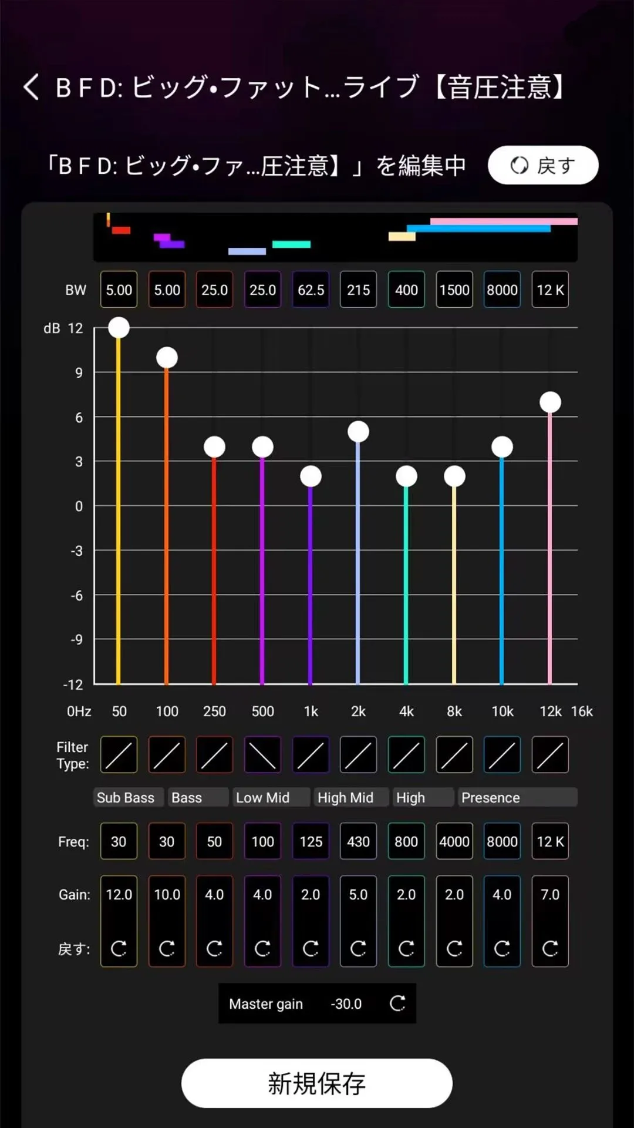Change filter type for the 4k band

406,755
